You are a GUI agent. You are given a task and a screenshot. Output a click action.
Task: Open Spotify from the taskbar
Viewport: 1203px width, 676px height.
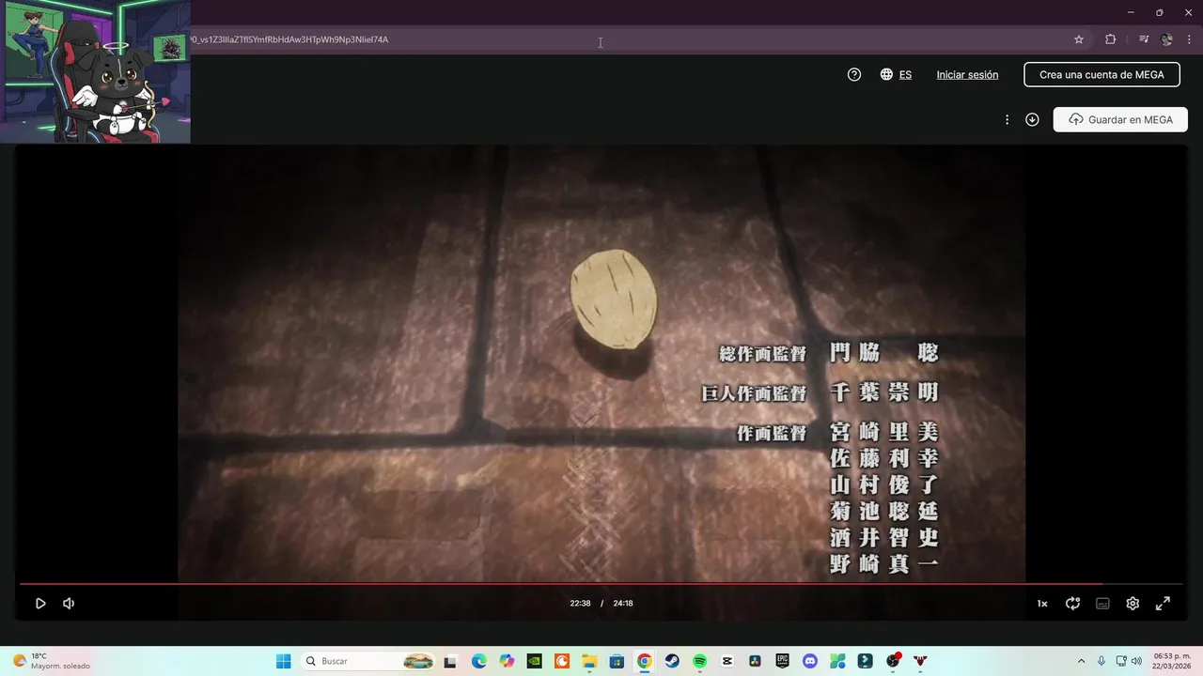pyautogui.click(x=699, y=661)
